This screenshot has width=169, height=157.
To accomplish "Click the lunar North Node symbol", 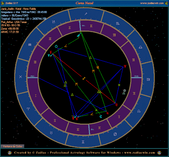I will (124, 93).
